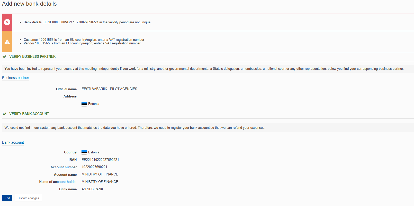Open the Bank account link

click(13, 142)
